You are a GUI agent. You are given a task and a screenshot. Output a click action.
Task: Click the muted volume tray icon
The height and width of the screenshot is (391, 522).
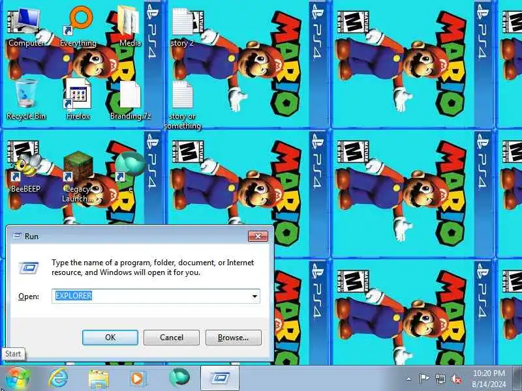455,379
